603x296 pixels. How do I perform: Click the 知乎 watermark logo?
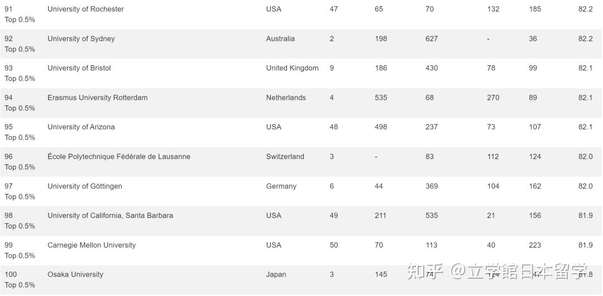point(425,271)
